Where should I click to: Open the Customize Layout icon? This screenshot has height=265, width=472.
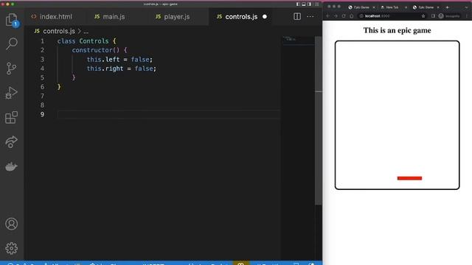[316, 4]
